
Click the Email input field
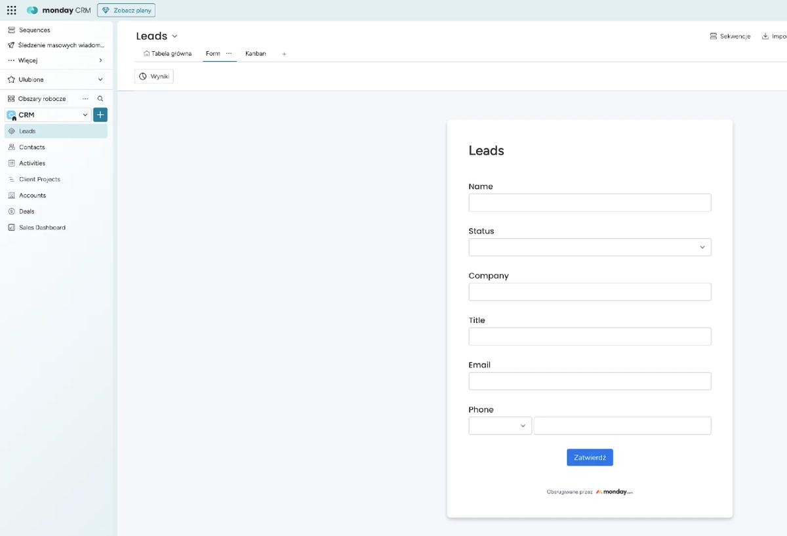(590, 381)
